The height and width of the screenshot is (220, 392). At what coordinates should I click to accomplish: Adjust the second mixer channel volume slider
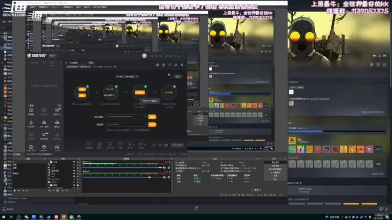coord(122,177)
